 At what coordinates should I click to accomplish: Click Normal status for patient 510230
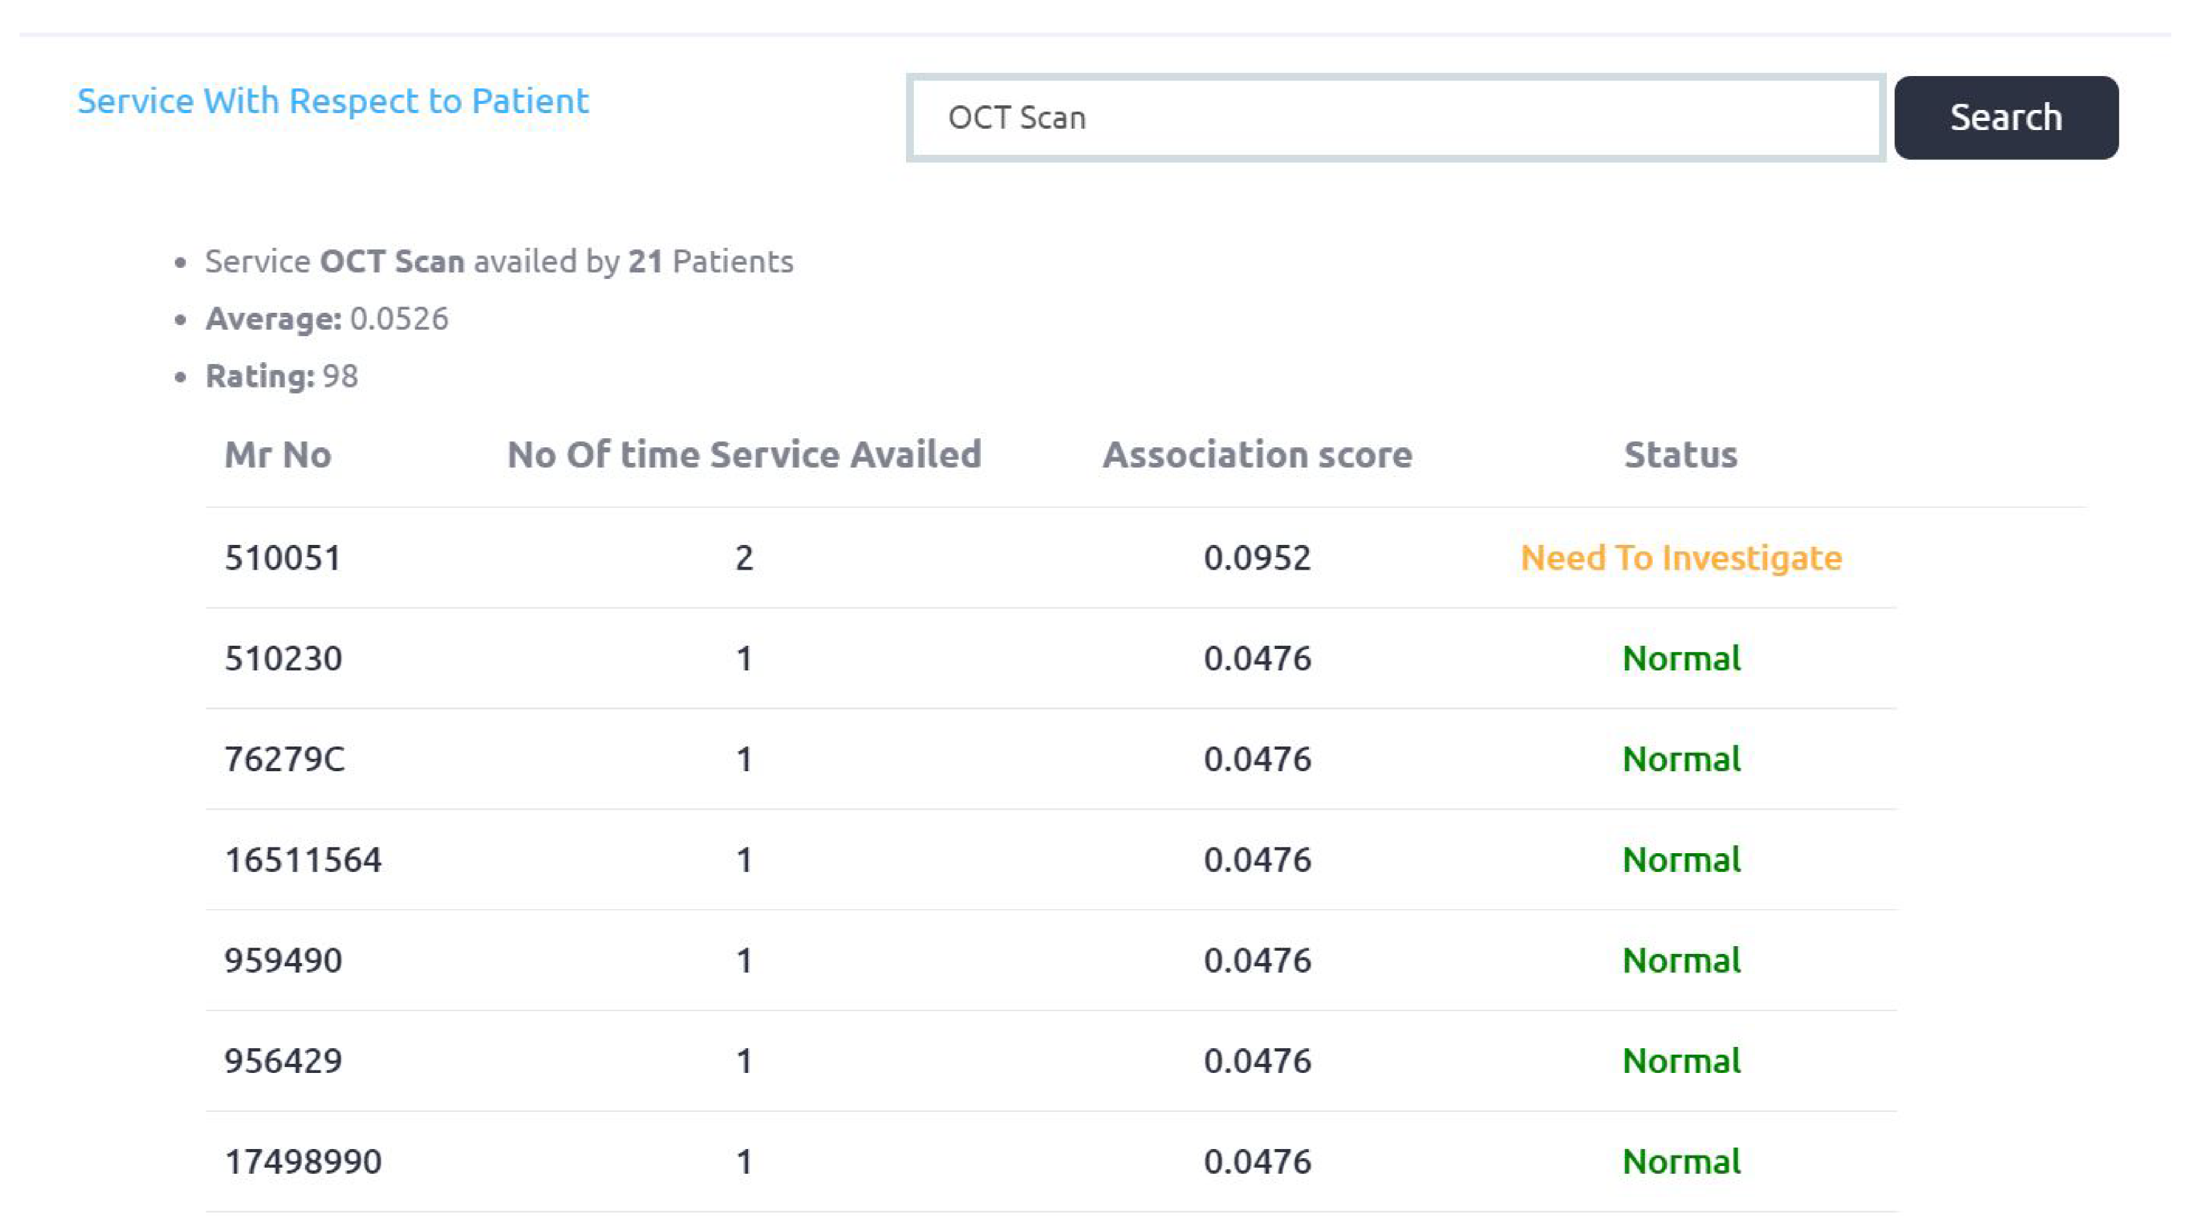[1680, 659]
